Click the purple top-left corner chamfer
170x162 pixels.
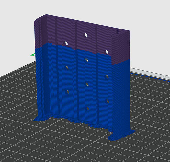[40, 17]
